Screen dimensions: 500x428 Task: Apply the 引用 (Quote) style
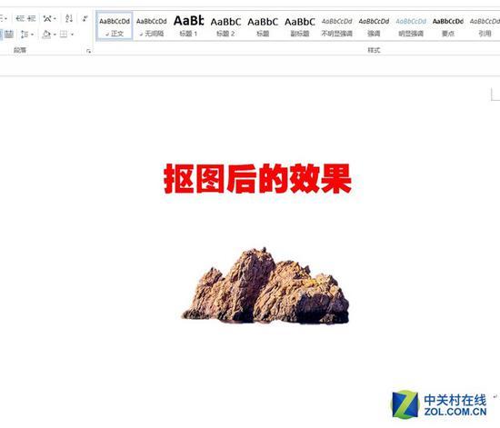(485, 26)
